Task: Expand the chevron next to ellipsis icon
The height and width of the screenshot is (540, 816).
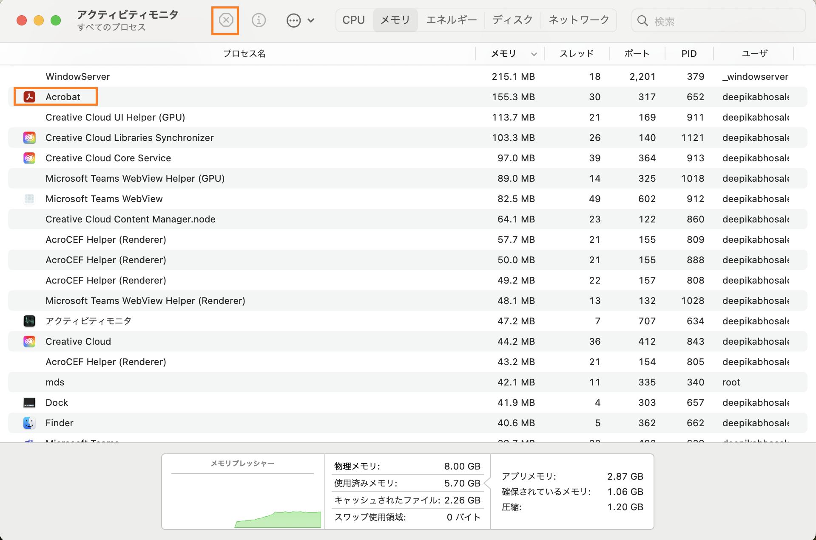Action: point(311,20)
